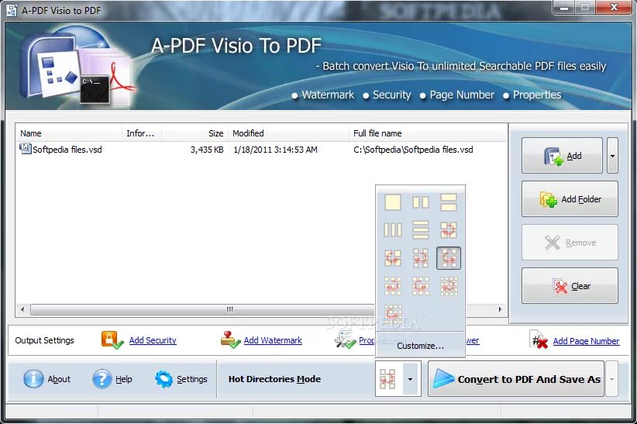Select 2x2 layout with C-shaped arrow
The height and width of the screenshot is (424, 637).
393,258
